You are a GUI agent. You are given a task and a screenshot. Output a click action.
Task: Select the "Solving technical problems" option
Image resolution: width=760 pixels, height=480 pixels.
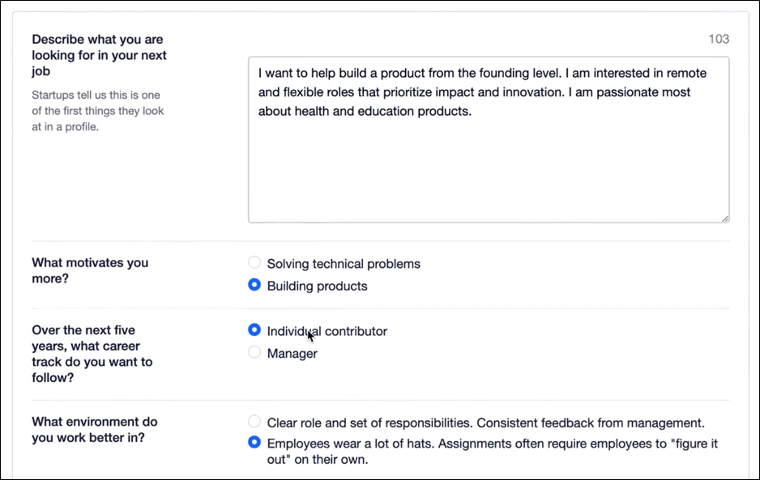[254, 263]
